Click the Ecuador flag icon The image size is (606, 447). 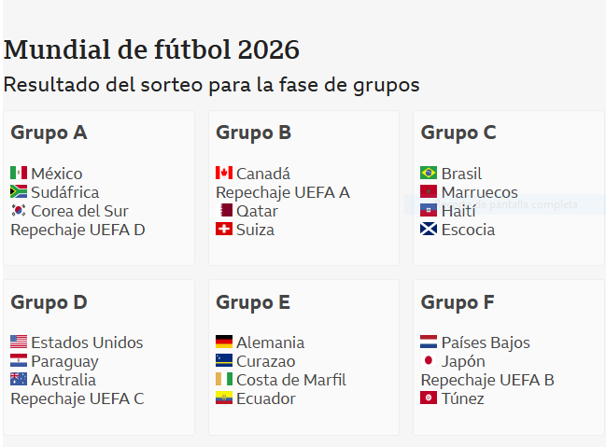[224, 398]
